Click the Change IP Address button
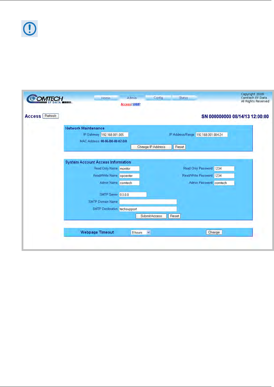 point(151,147)
